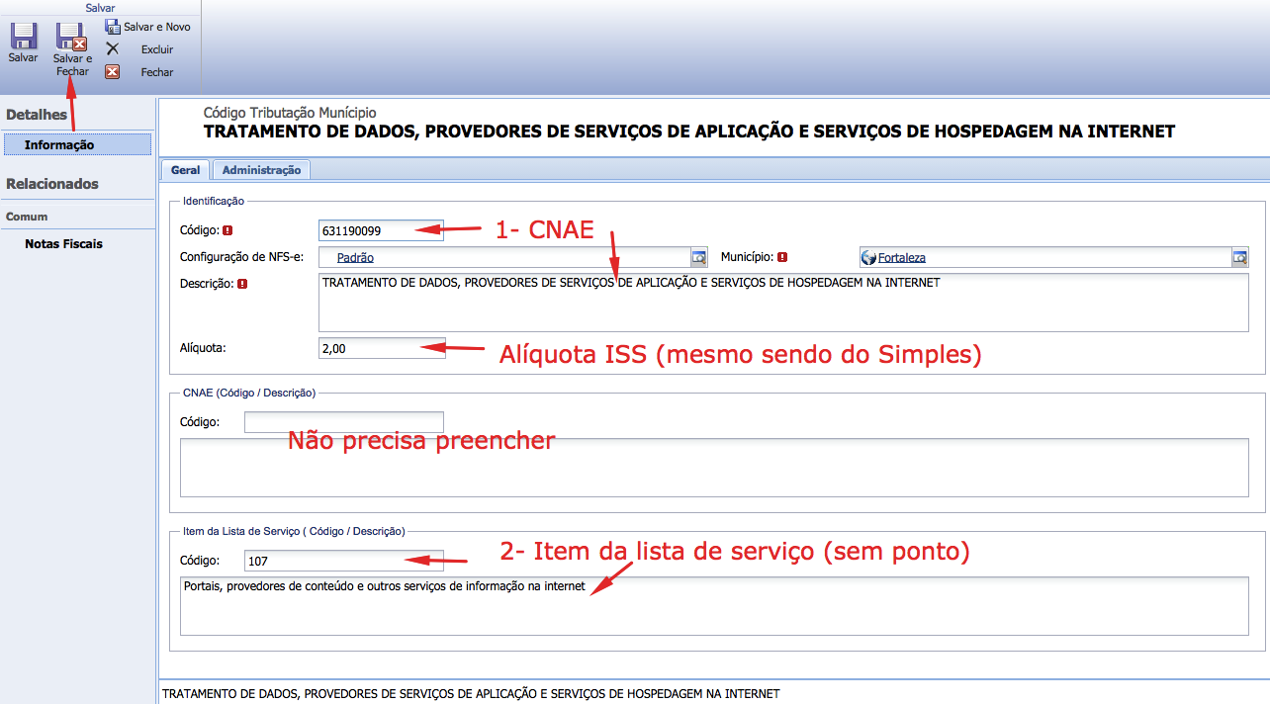Click the Relacionados sidebar heading
1270x704 pixels.
(52, 184)
